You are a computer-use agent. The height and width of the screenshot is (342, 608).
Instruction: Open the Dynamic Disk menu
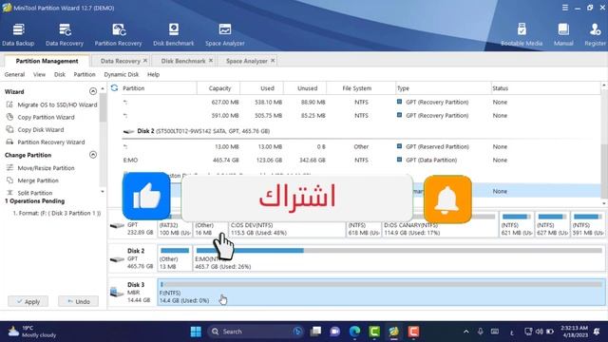121,74
